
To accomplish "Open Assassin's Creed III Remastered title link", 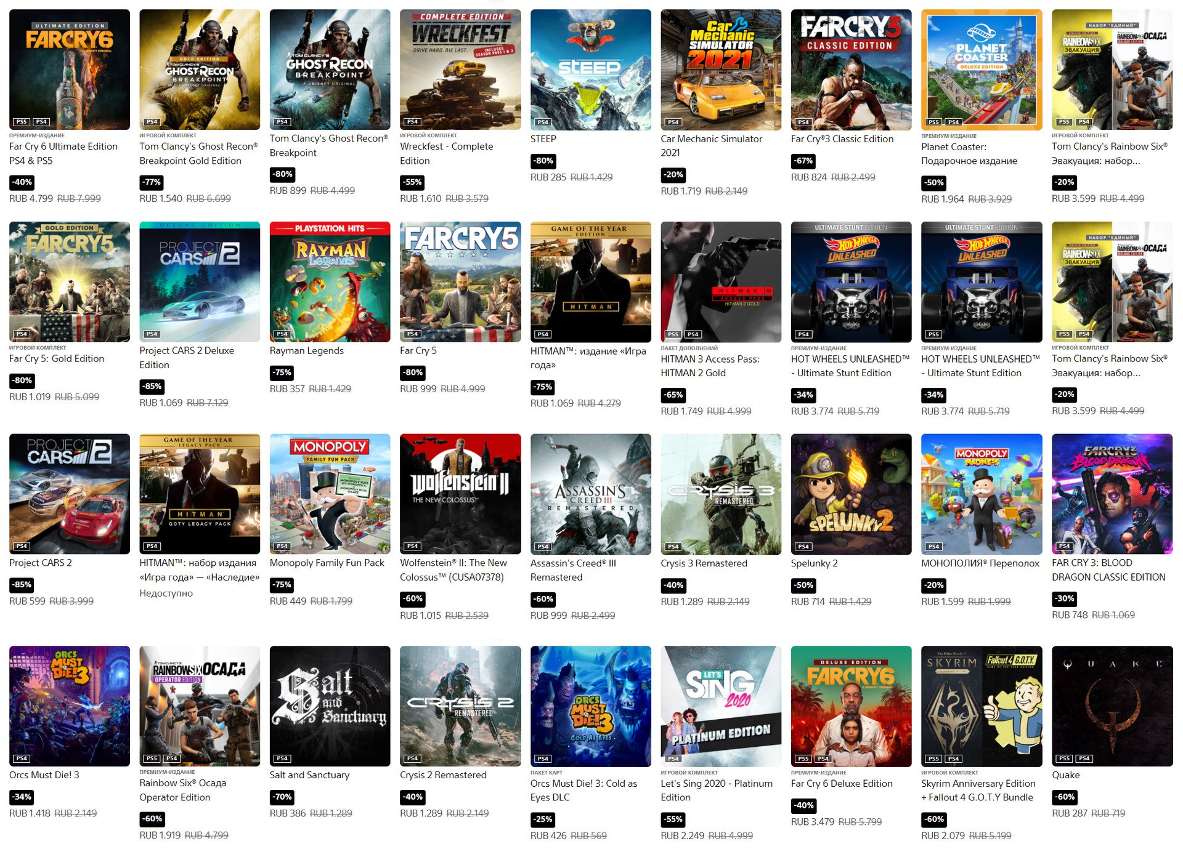I will coord(573,570).
